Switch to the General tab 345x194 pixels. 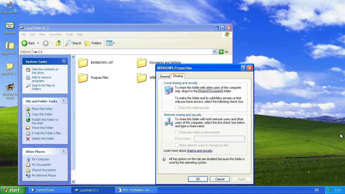[165, 77]
